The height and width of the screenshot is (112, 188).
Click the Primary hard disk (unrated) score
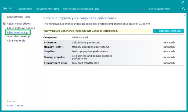tap(169, 63)
